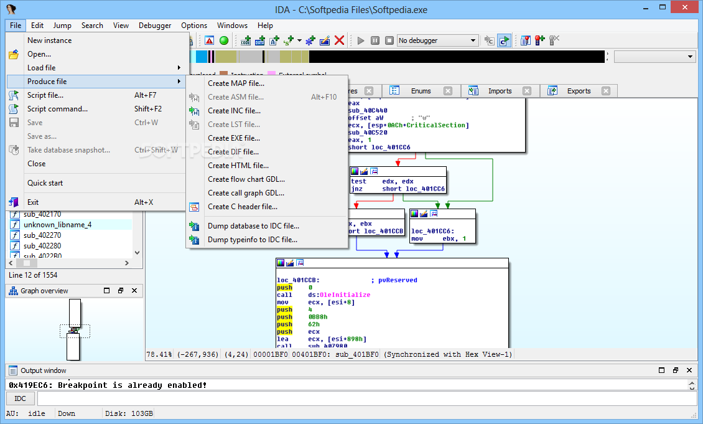This screenshot has width=703, height=424.
Task: Click the blue asterisk plus toolbar icon
Action: [310, 40]
